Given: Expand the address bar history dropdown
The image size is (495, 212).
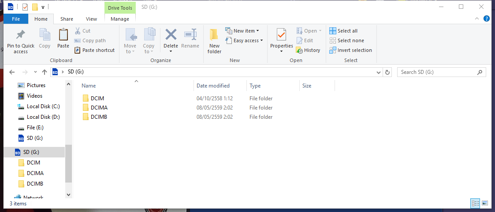Looking at the screenshot, I should [x=379, y=72].
